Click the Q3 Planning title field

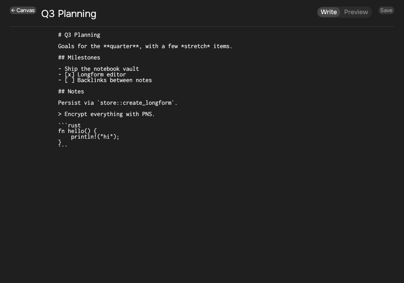click(69, 14)
